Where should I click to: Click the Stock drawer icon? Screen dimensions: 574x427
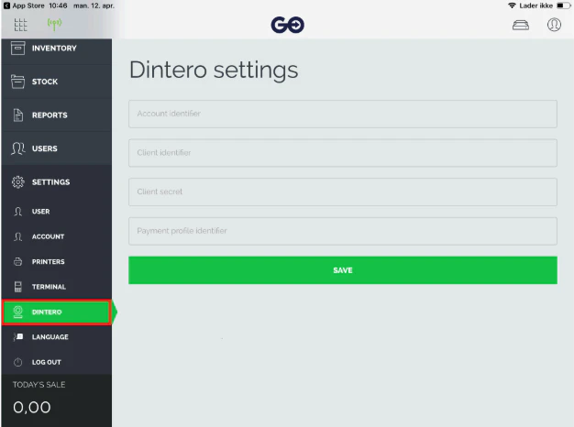click(x=17, y=82)
